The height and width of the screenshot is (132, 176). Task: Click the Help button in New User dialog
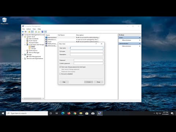pyautogui.click(x=64, y=82)
